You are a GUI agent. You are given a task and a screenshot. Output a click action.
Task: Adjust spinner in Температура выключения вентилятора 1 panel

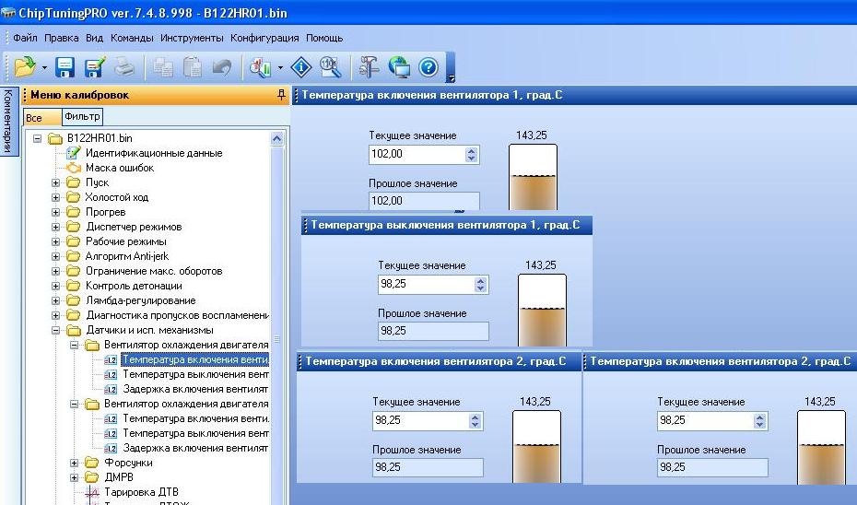[x=480, y=284]
